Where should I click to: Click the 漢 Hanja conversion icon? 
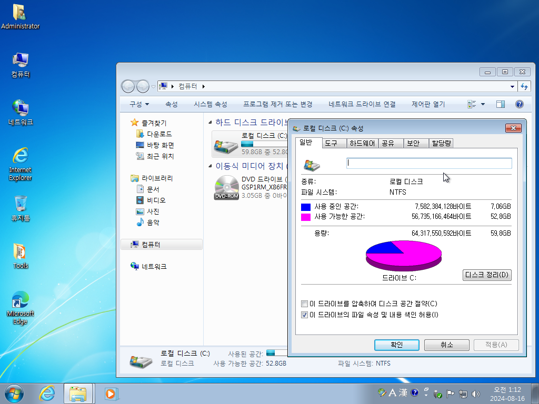403,392
